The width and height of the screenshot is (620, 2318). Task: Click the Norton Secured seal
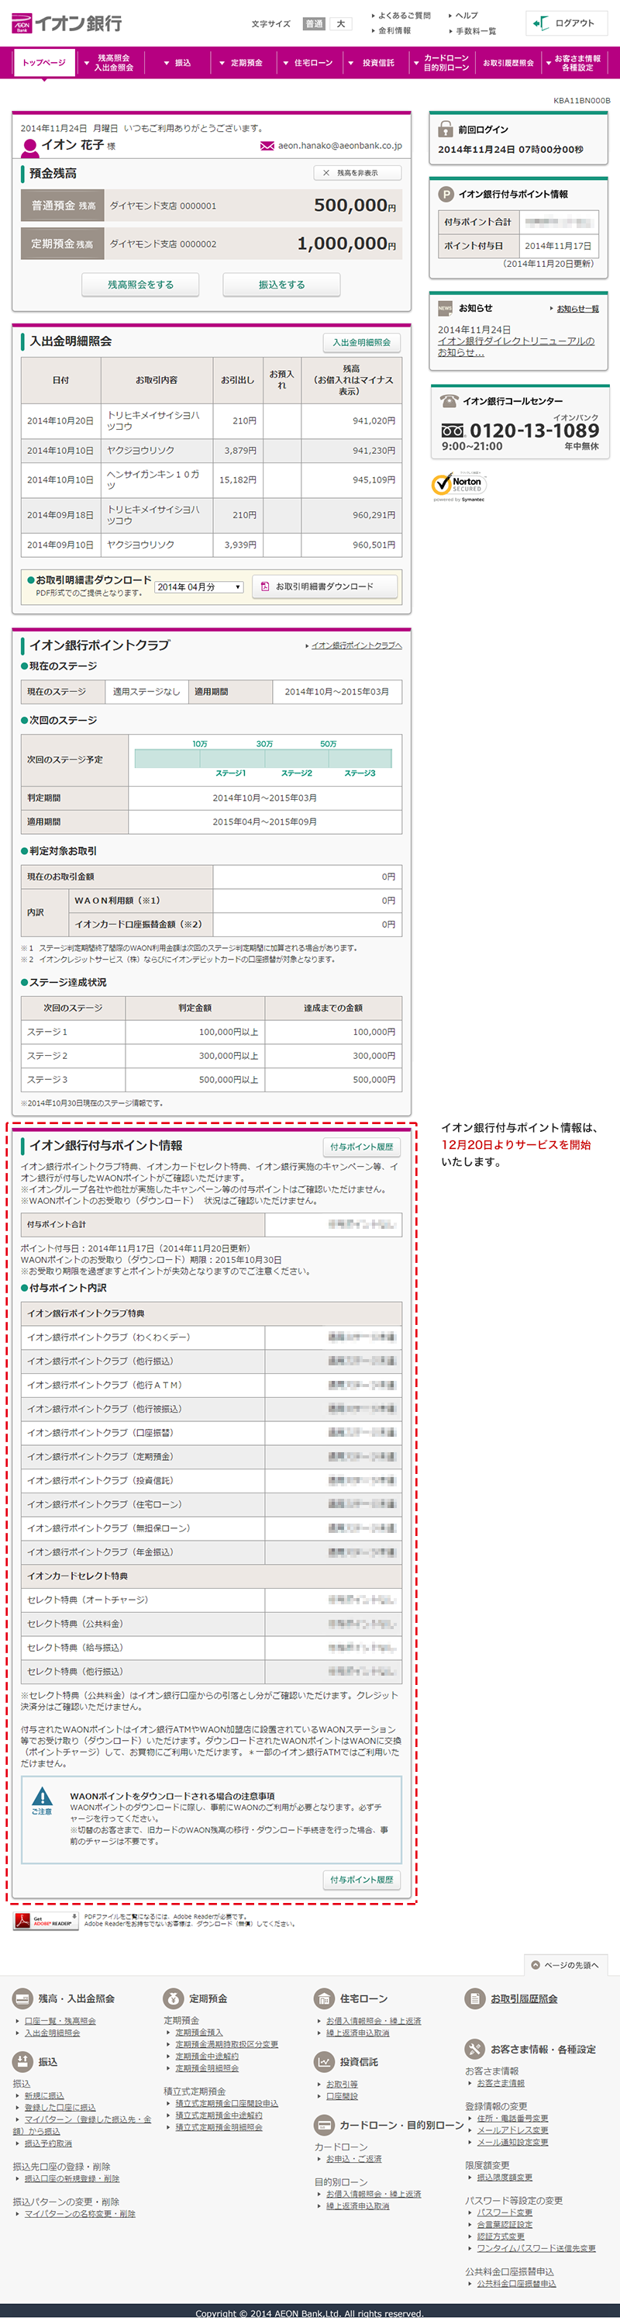(459, 486)
